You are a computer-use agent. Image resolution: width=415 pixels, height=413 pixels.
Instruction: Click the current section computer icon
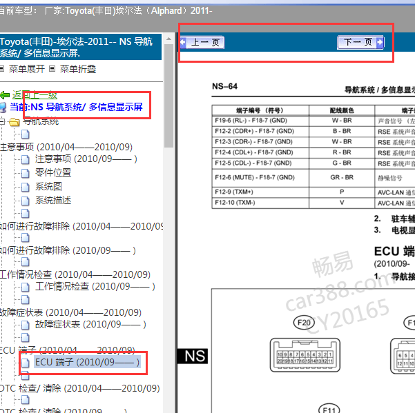3,108
